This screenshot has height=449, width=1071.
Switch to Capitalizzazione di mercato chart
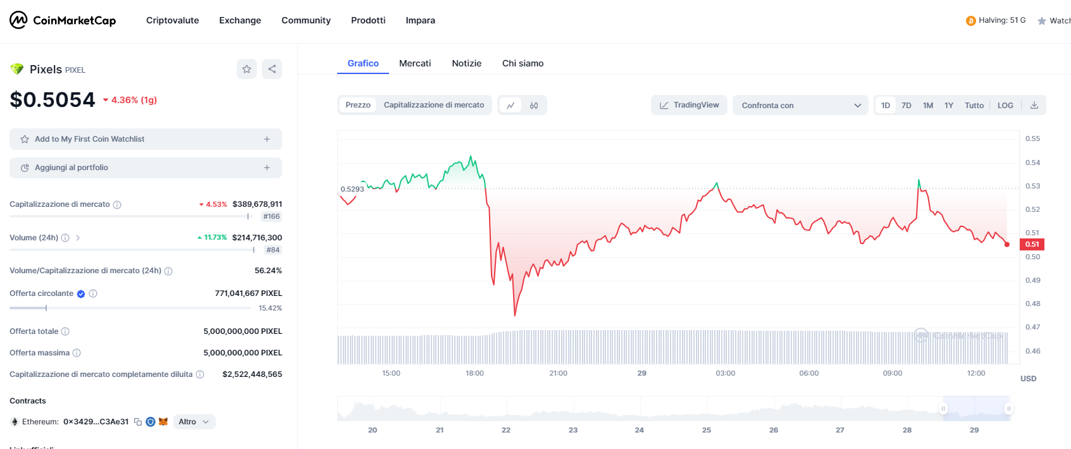pos(434,105)
